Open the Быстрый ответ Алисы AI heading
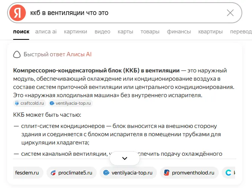Screen dimensions: 252x188 (x=58, y=54)
